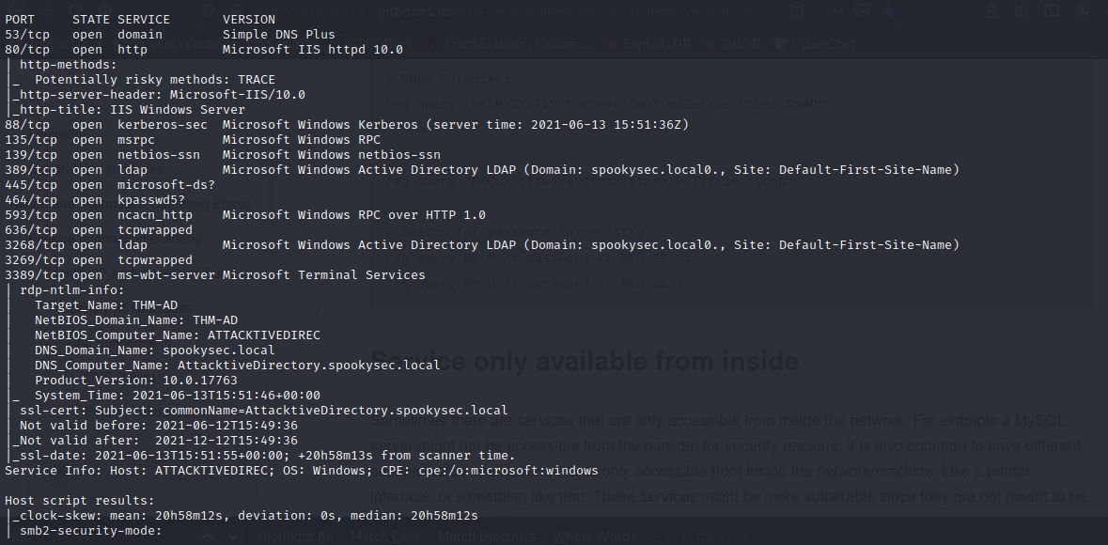The image size is (1108, 545).
Task: Click the DNS_Computer_Name line
Action: (238, 366)
